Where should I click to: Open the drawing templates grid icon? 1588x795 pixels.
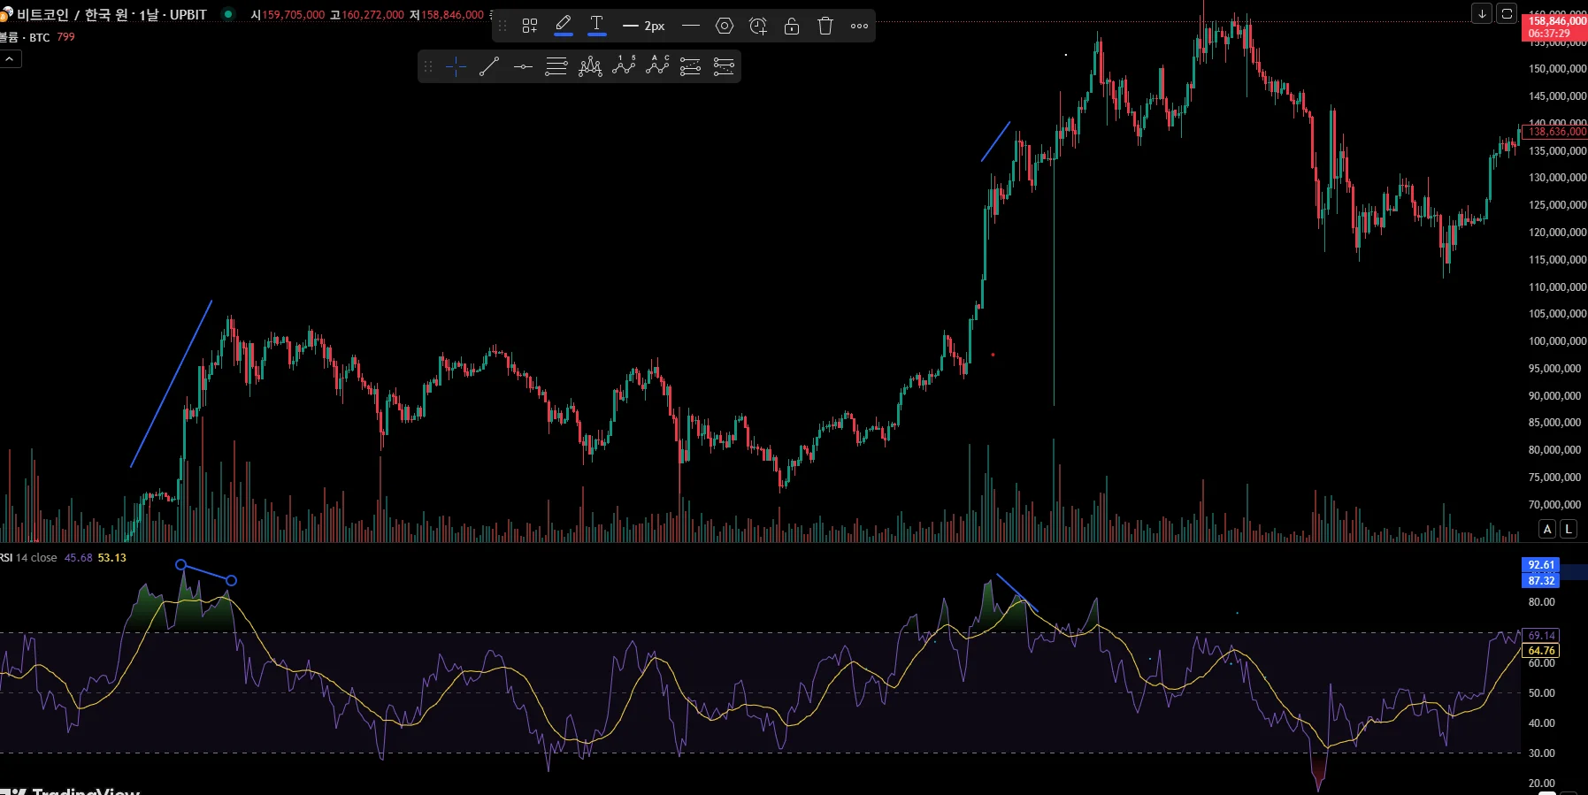tap(530, 26)
